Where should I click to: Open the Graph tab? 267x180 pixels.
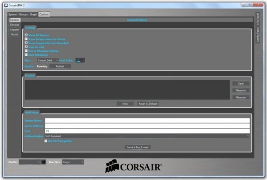click(33, 14)
